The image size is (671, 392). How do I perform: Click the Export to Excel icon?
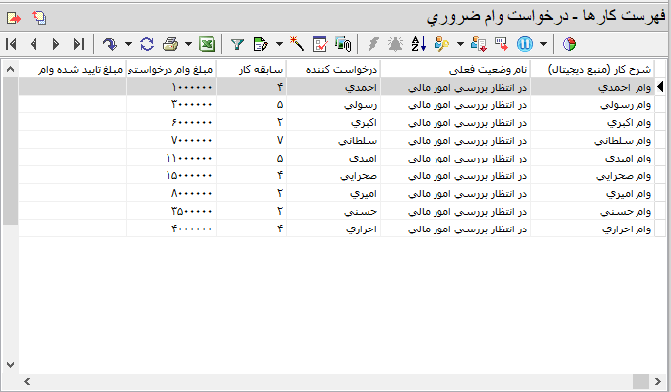(207, 44)
